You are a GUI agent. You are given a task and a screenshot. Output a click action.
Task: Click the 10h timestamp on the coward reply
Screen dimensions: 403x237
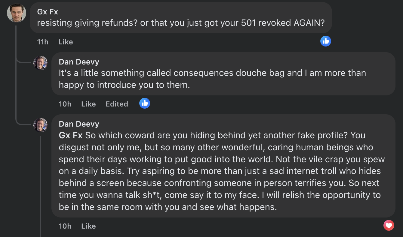coord(65,226)
